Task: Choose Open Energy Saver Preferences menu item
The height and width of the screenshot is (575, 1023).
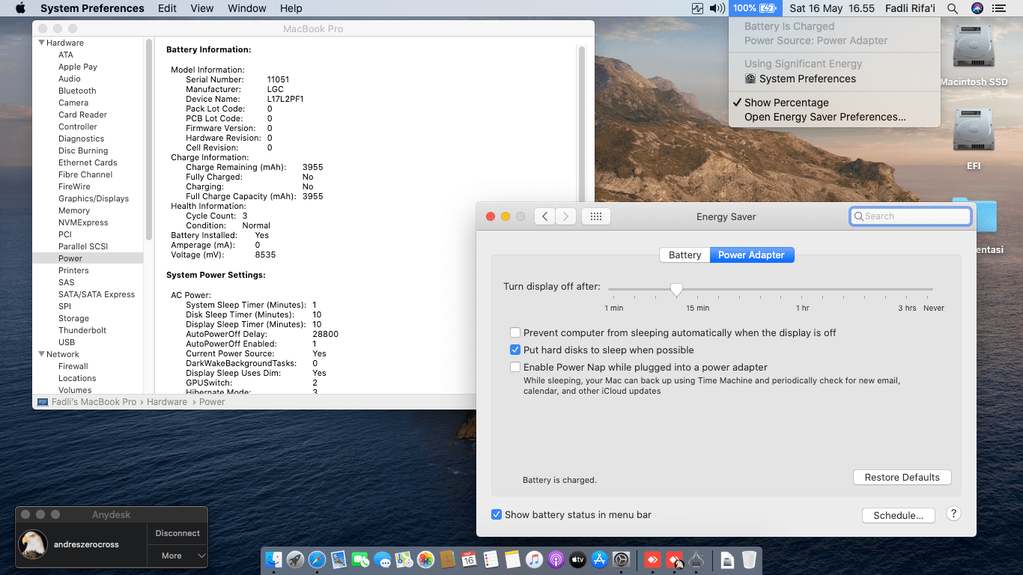Action: tap(825, 117)
